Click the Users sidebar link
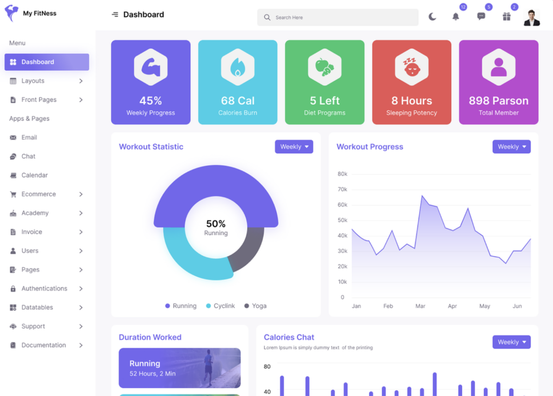This screenshot has width=553, height=396. 29,250
